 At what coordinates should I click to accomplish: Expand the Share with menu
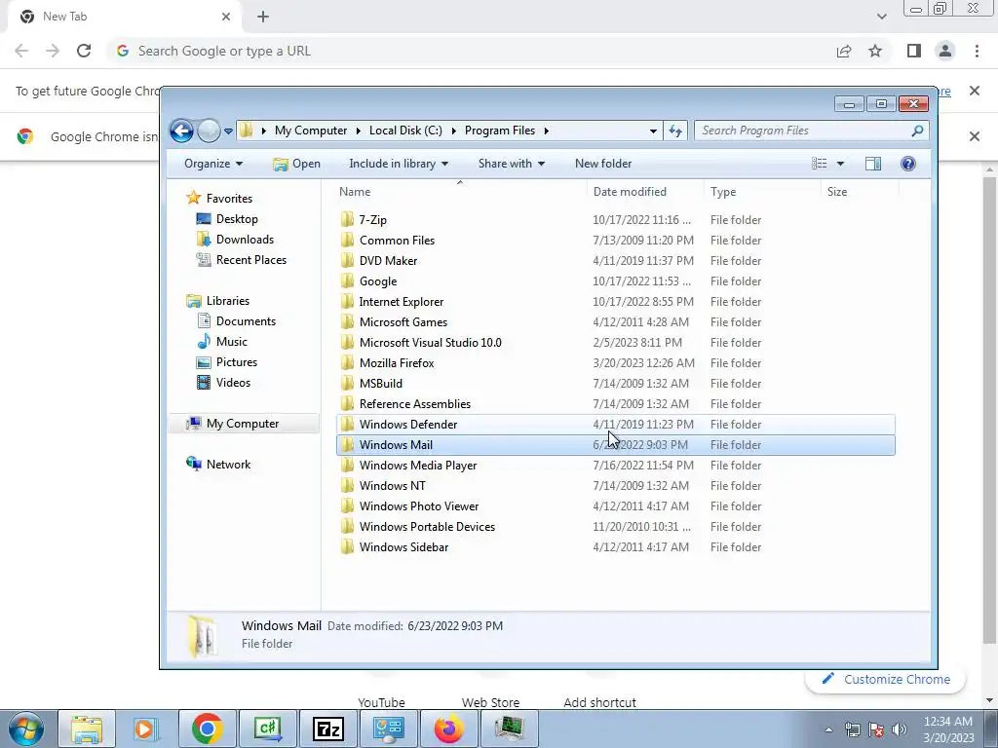[511, 164]
